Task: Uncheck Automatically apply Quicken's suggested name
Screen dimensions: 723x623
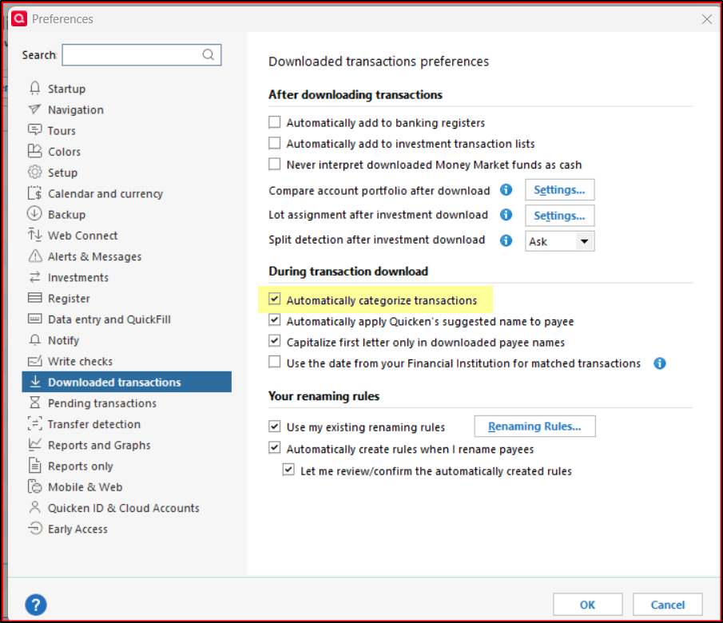Action: pyautogui.click(x=275, y=320)
